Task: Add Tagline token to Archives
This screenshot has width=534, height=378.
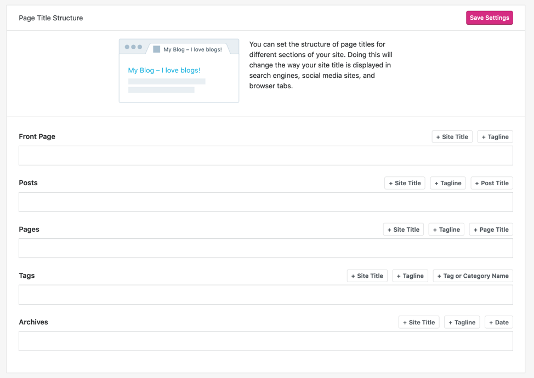Action: [x=462, y=323]
